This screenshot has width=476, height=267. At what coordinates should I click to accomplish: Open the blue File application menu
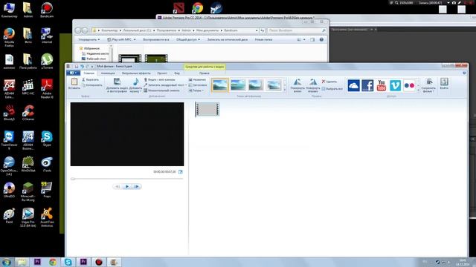click(73, 73)
